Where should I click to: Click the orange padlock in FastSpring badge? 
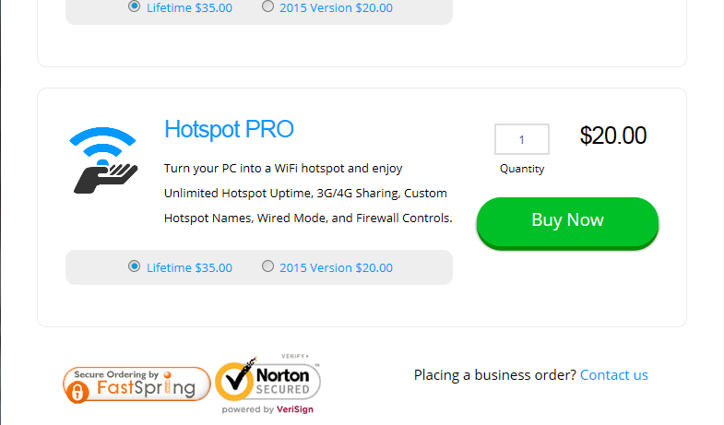(77, 392)
